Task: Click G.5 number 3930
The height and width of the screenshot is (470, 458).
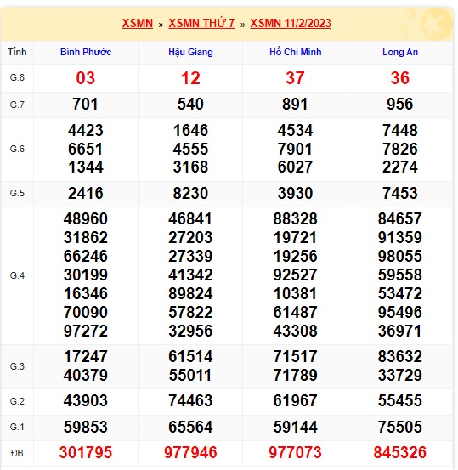Action: pos(295,193)
